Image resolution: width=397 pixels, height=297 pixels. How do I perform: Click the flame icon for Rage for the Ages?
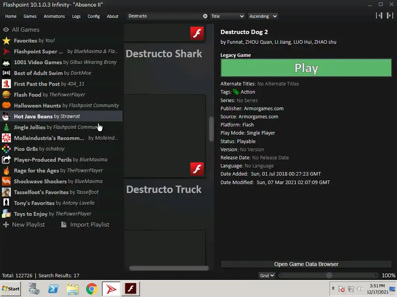click(x=6, y=171)
